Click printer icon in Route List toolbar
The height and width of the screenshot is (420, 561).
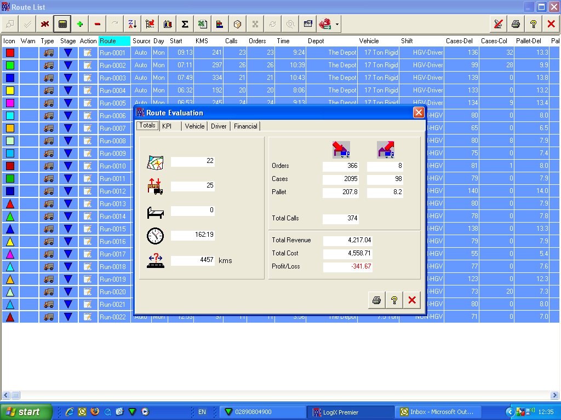516,24
